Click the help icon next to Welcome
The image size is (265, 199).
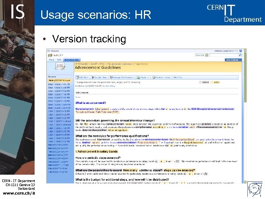[x=241, y=51]
